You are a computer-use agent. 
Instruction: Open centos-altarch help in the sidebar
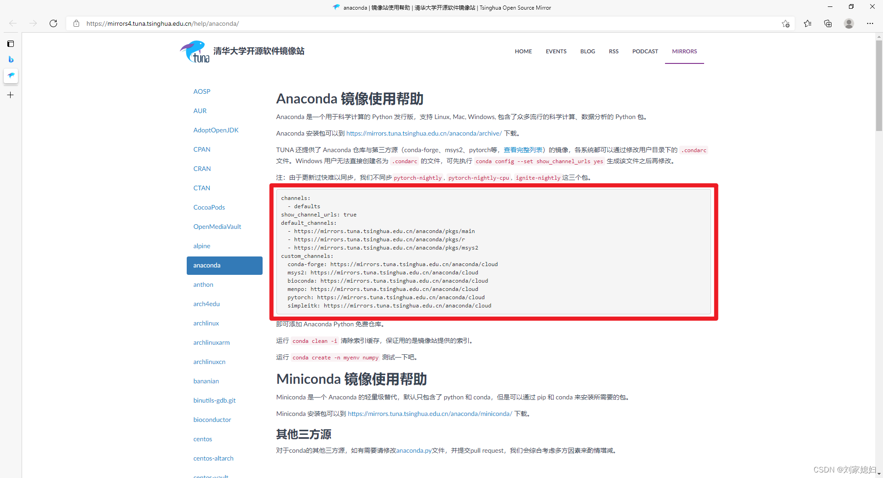[x=213, y=458]
